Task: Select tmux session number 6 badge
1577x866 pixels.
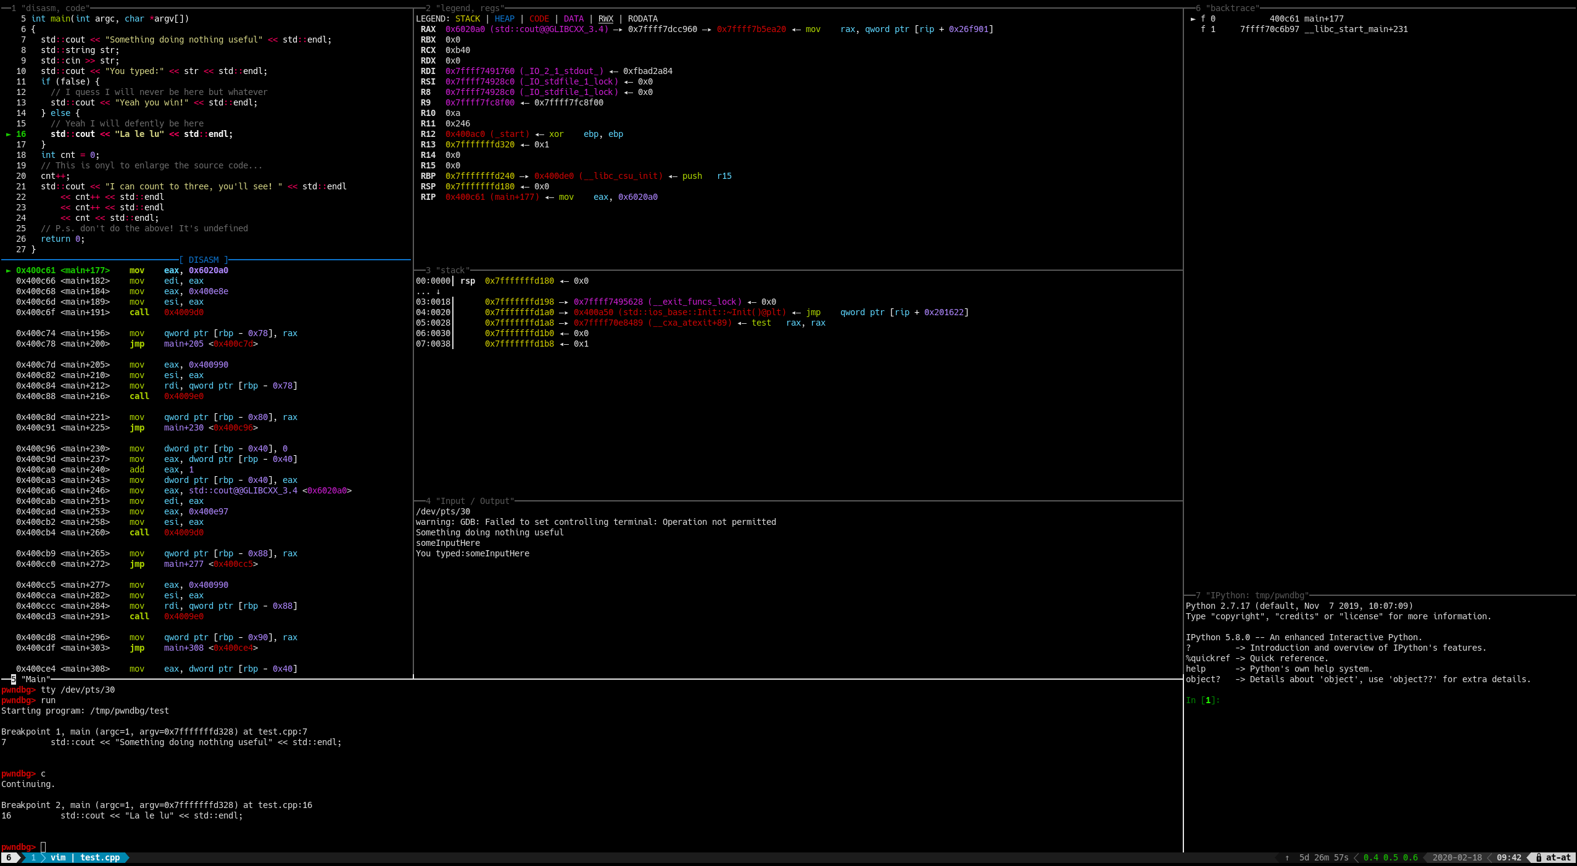Action: coord(9,857)
